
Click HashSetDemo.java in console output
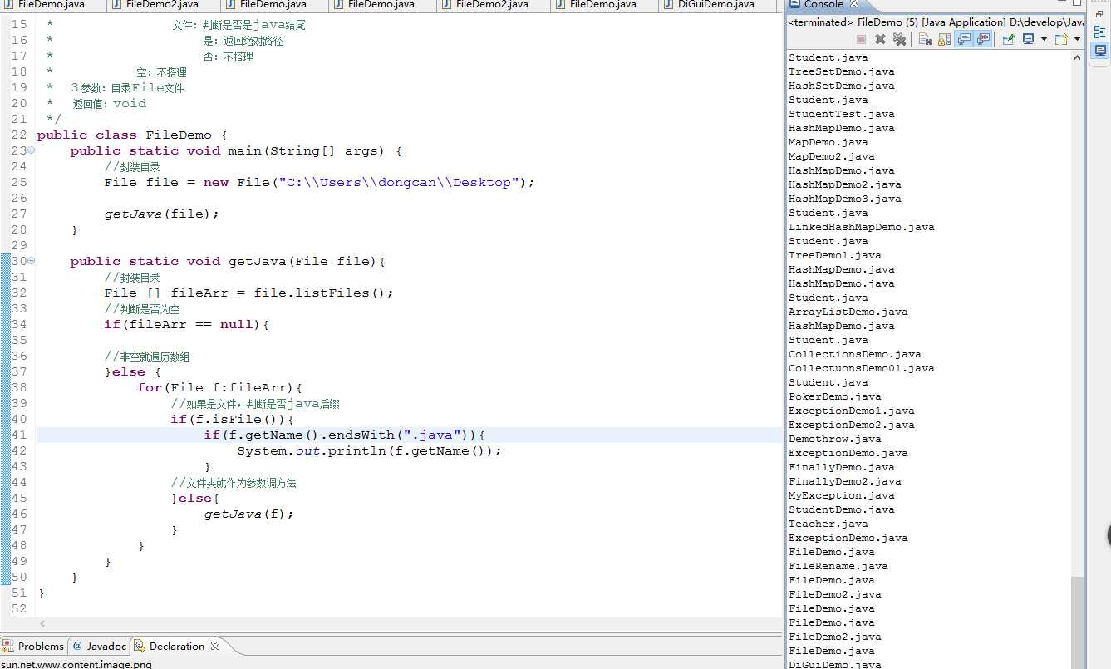pyautogui.click(x=841, y=86)
